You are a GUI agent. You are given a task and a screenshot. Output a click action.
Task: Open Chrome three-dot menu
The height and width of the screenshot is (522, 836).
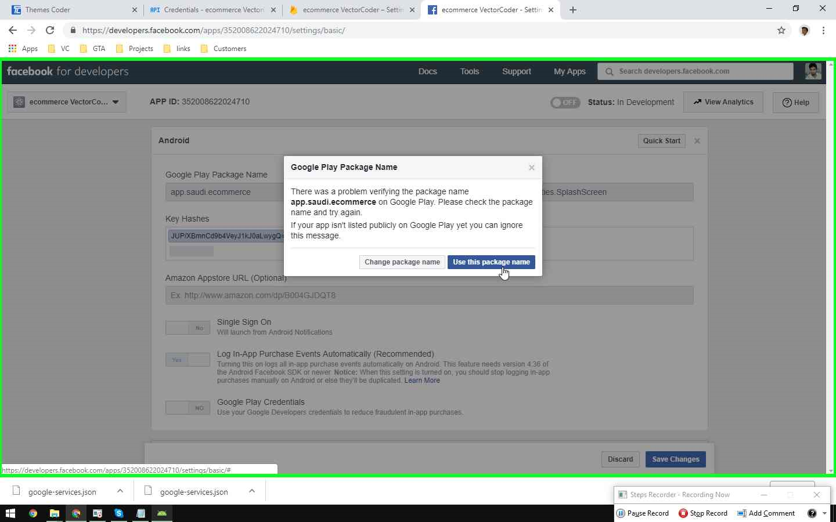click(x=823, y=30)
